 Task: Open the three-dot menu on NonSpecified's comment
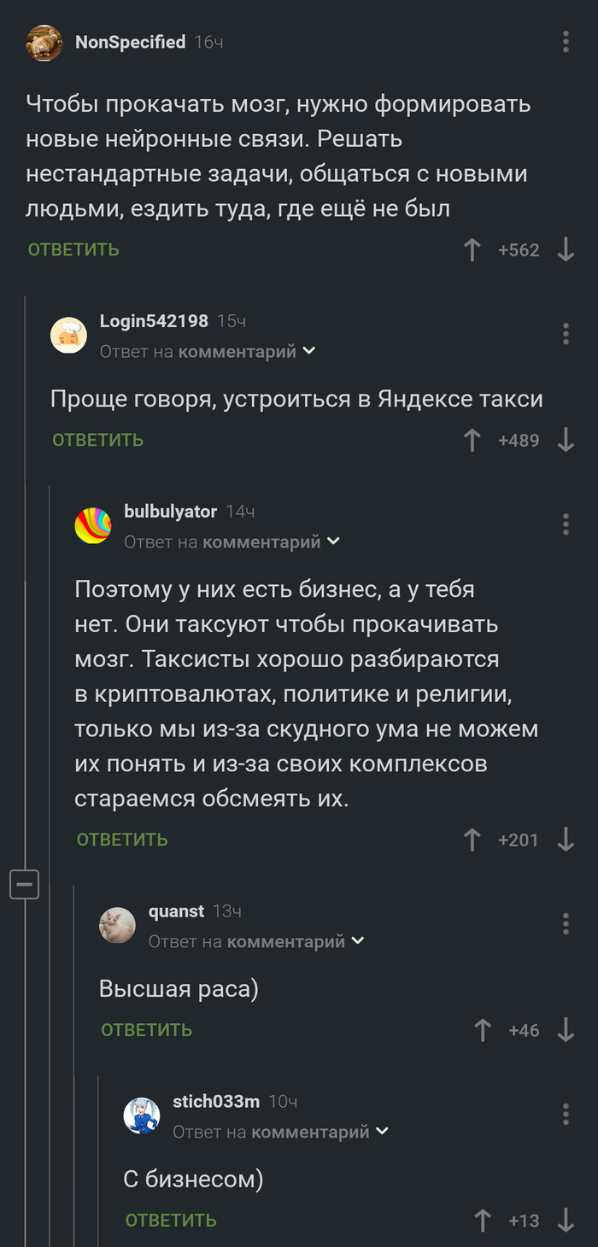[x=566, y=40]
